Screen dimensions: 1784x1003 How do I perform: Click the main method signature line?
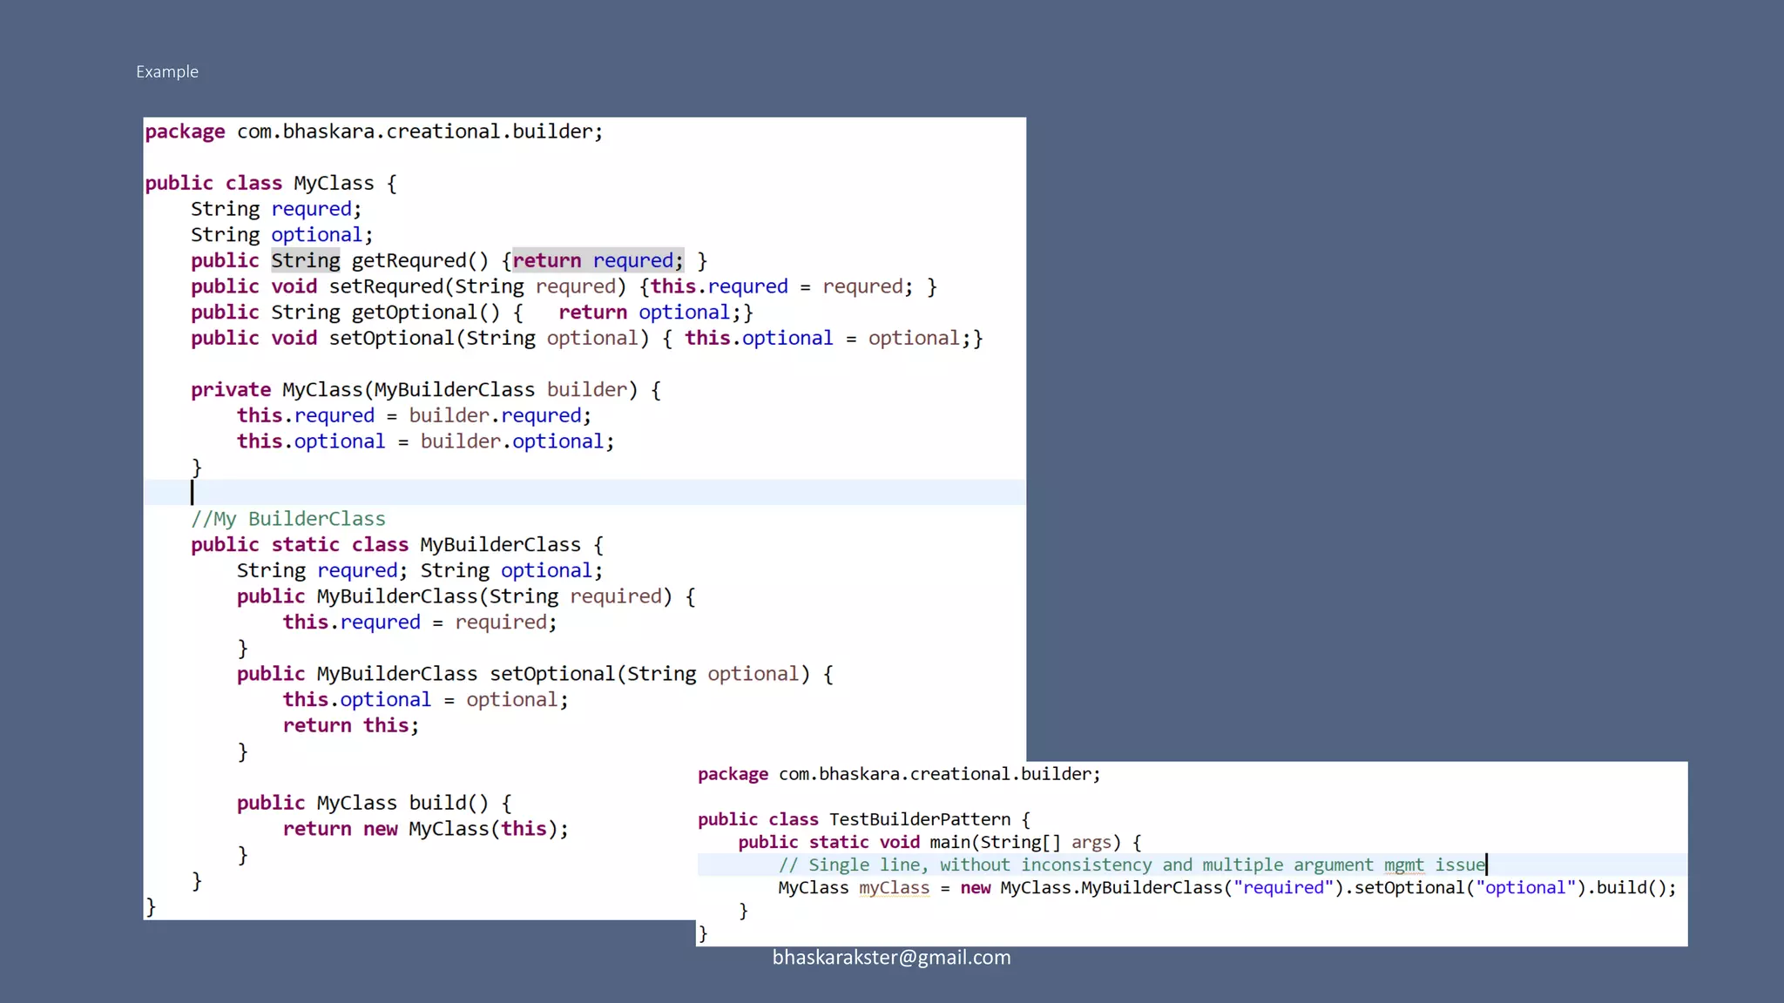939,842
